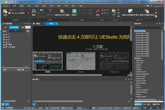Viewport: 165px width, 110px height.
Task: Switch to the Edit ribbon tab
Action: (22, 6)
